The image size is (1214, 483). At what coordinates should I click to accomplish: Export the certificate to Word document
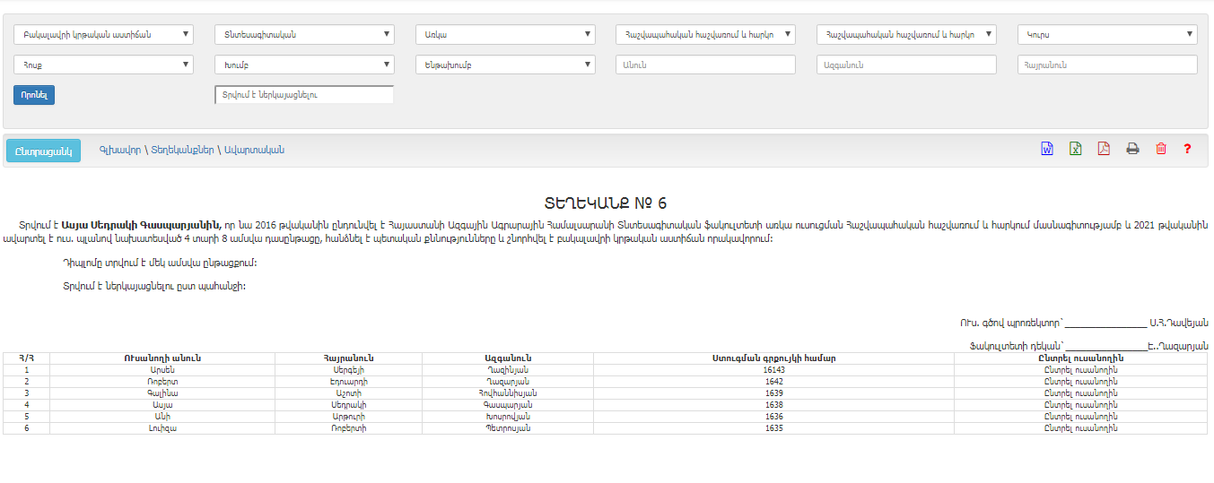[1046, 150]
